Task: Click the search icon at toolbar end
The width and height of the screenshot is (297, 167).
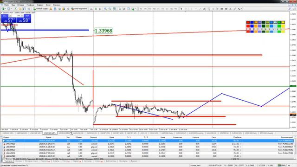Action: pyautogui.click(x=290, y=9)
